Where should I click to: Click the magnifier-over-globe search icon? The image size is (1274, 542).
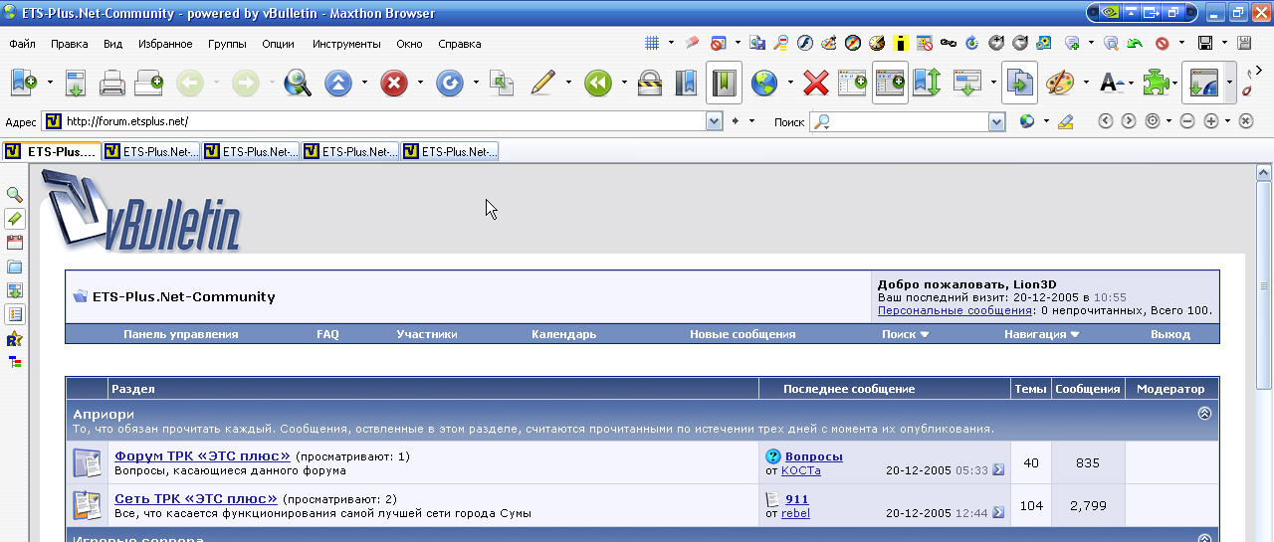(297, 84)
